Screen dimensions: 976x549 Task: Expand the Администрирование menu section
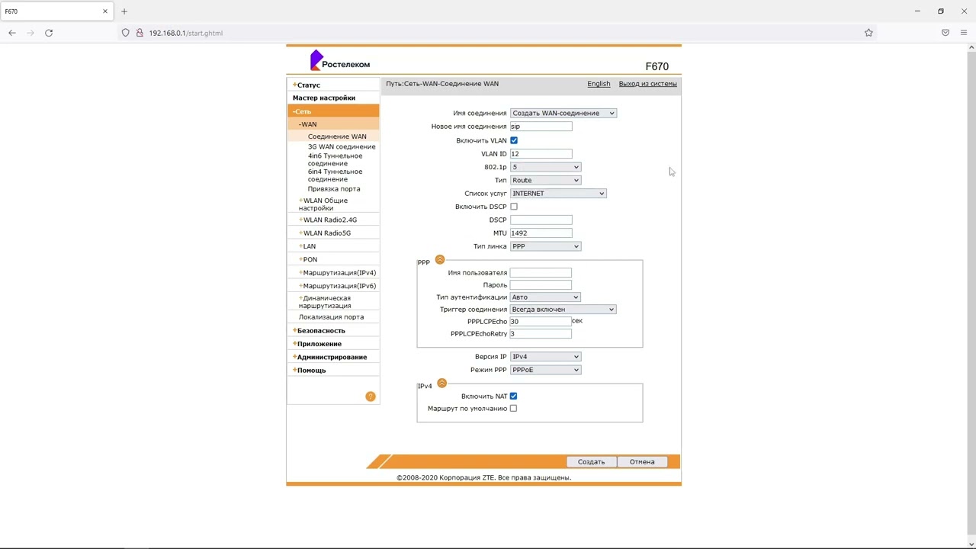click(x=329, y=357)
